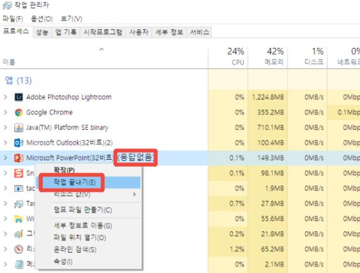Choose 작업 끝내기(E) to end task
The image size is (360, 273).
(x=89, y=182)
